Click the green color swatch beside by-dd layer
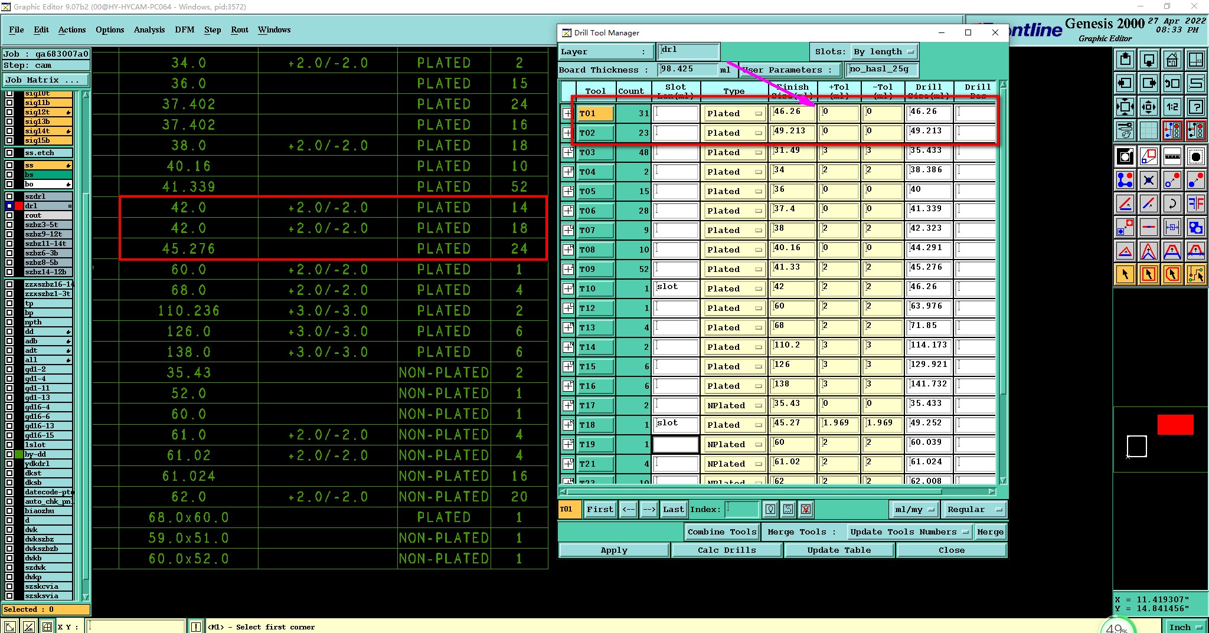 tap(19, 454)
